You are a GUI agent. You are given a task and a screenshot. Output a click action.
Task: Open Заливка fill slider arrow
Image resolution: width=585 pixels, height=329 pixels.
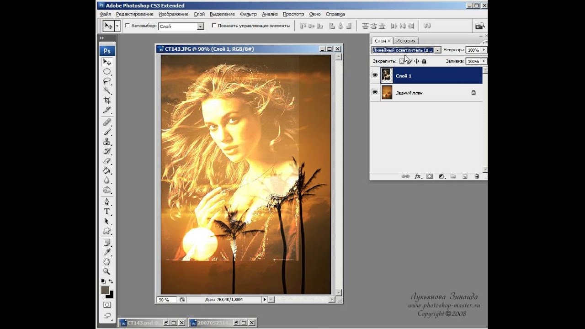[x=484, y=61]
